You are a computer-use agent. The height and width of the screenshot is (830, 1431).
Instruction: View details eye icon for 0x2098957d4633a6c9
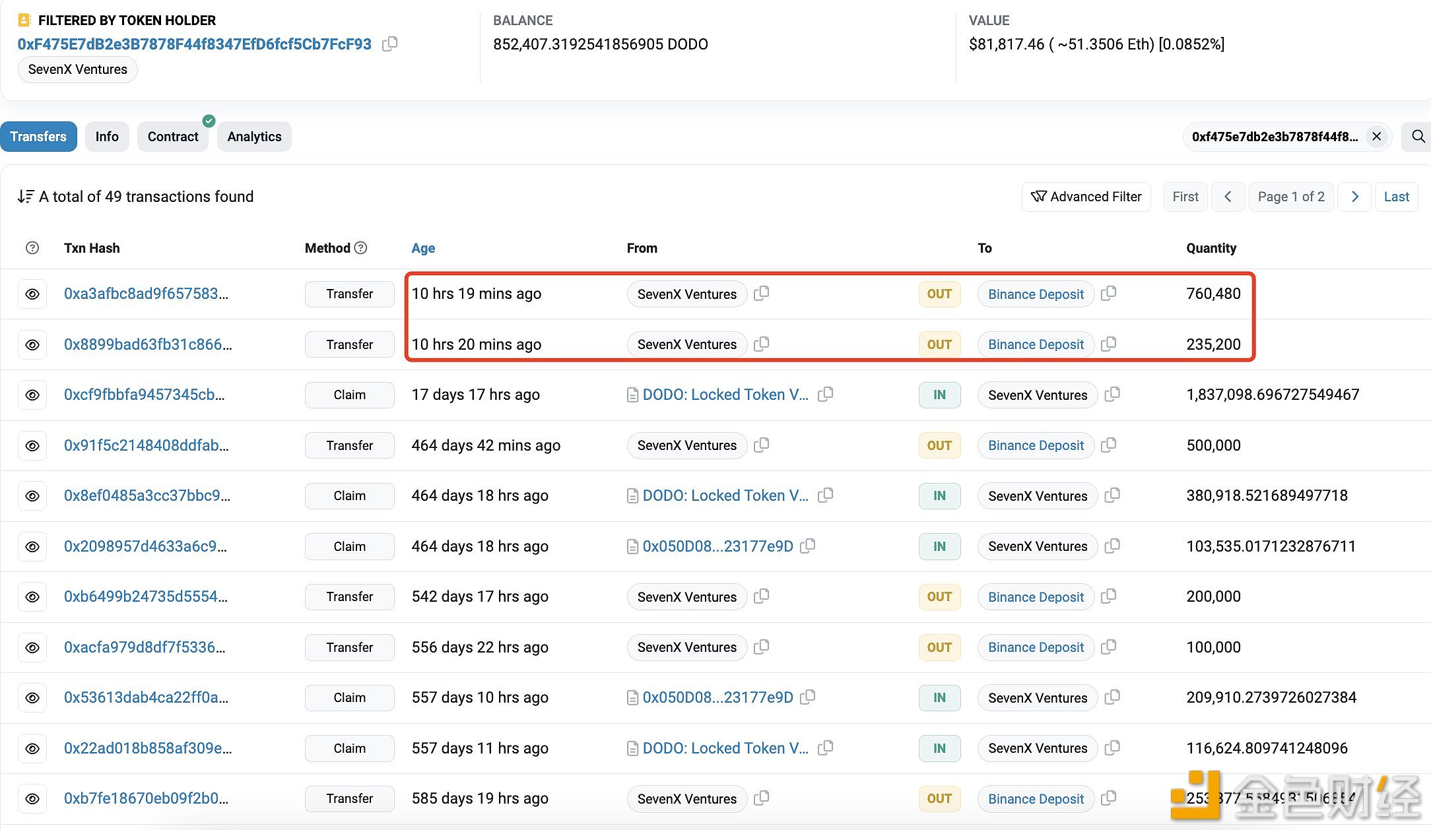click(x=32, y=547)
